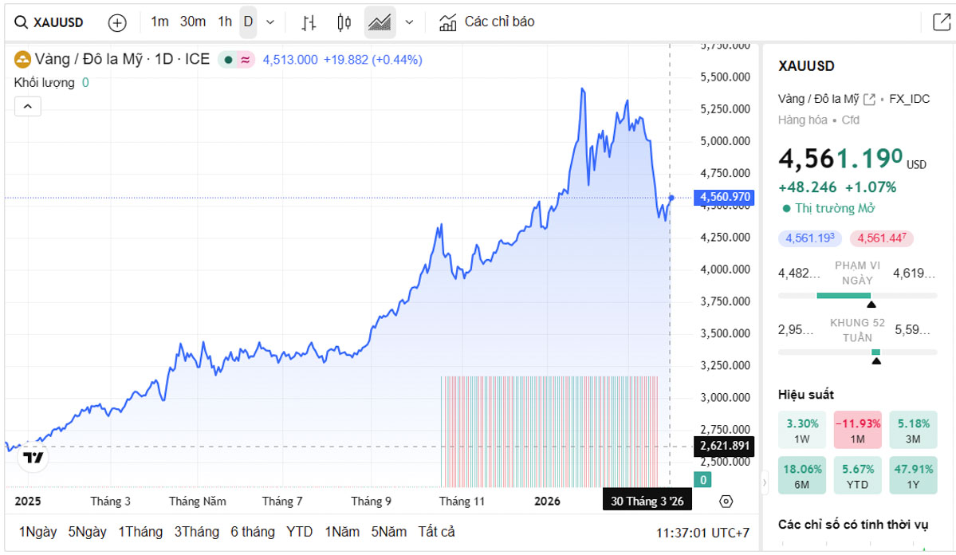
Task: Open Các chỉ báo indicators panel
Action: [487, 22]
